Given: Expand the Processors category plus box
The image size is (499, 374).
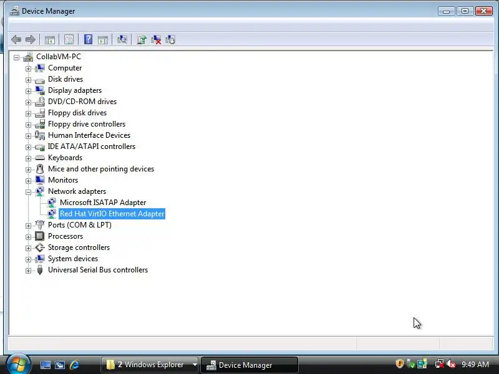Looking at the screenshot, I should pyautogui.click(x=28, y=237).
